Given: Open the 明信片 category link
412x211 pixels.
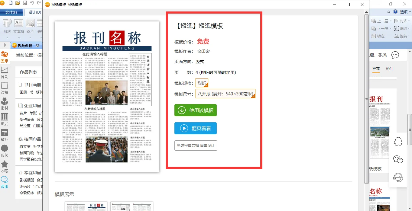Looking at the screenshot, I should click(x=25, y=186).
